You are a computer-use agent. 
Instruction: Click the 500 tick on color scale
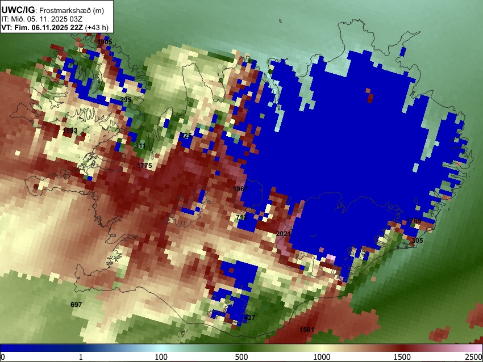pyautogui.click(x=241, y=357)
